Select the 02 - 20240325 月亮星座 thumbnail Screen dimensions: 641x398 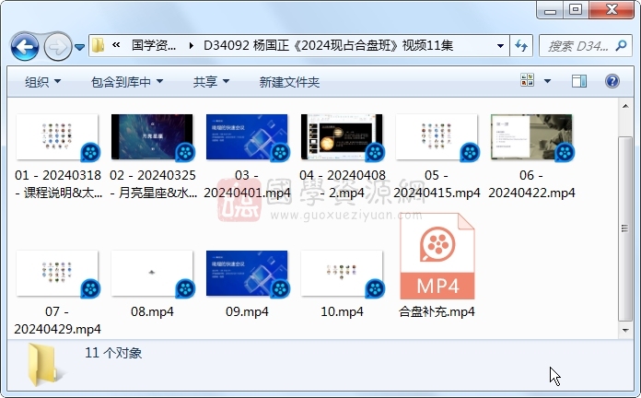coord(152,137)
